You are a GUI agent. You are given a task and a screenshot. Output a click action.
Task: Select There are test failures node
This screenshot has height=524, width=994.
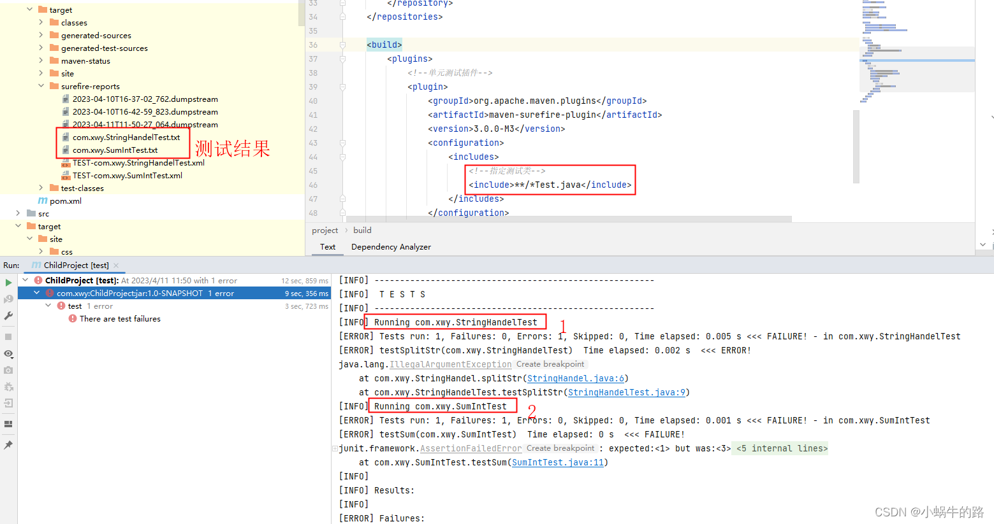120,318
